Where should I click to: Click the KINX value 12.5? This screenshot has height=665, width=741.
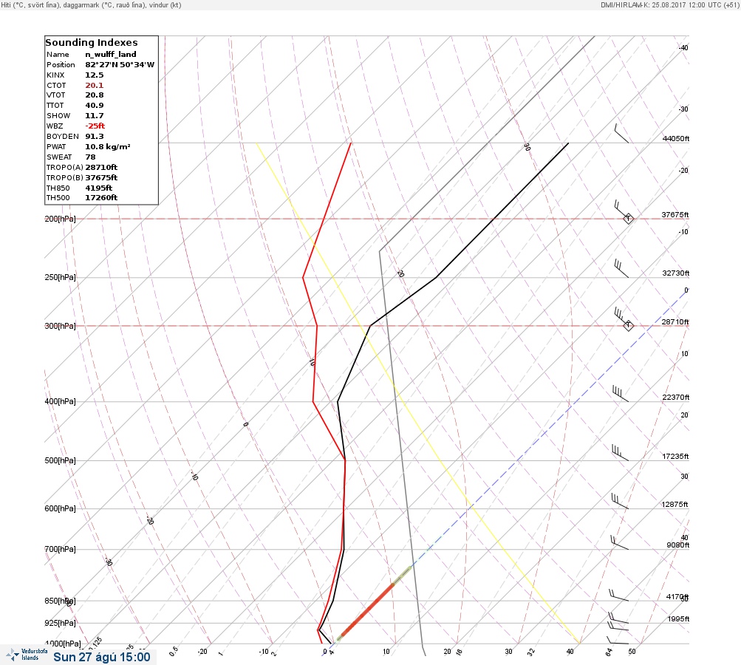94,75
